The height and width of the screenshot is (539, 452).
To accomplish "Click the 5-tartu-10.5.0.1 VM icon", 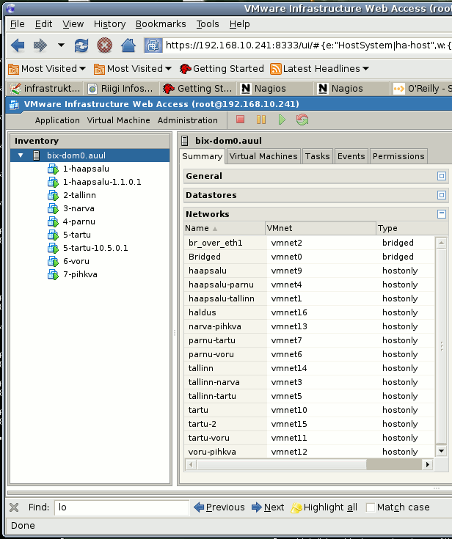I will click(53, 248).
